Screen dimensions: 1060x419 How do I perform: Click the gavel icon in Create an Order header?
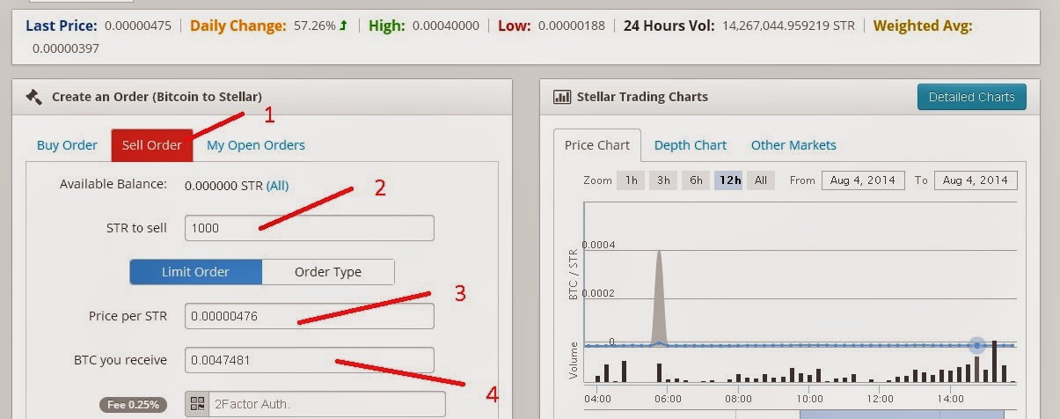[x=34, y=97]
